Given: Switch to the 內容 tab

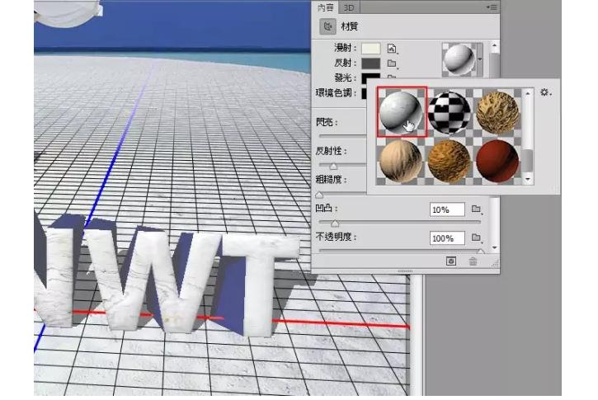Looking at the screenshot, I should click(327, 7).
